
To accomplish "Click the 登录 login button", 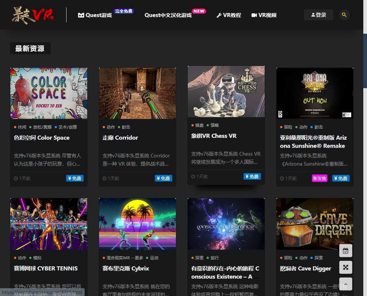I will [x=318, y=15].
